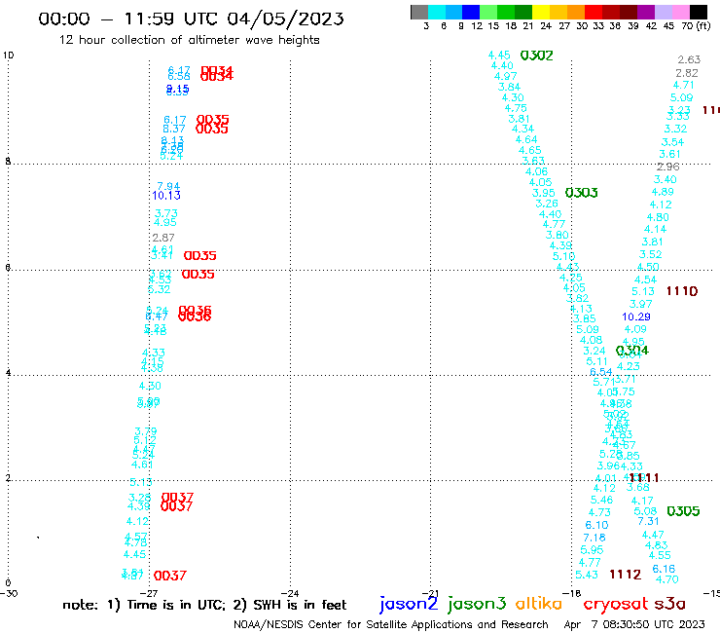Click the gray 2.96 wave height value
The height and width of the screenshot is (633, 720).
(x=668, y=167)
